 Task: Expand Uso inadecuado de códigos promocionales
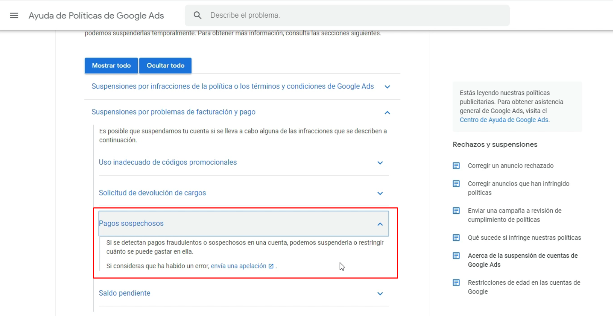click(x=168, y=162)
